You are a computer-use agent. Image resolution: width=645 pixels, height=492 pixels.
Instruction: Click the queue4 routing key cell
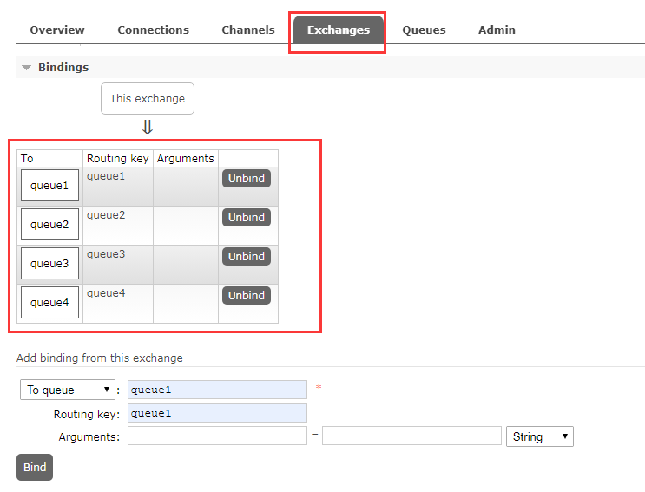[x=118, y=304]
